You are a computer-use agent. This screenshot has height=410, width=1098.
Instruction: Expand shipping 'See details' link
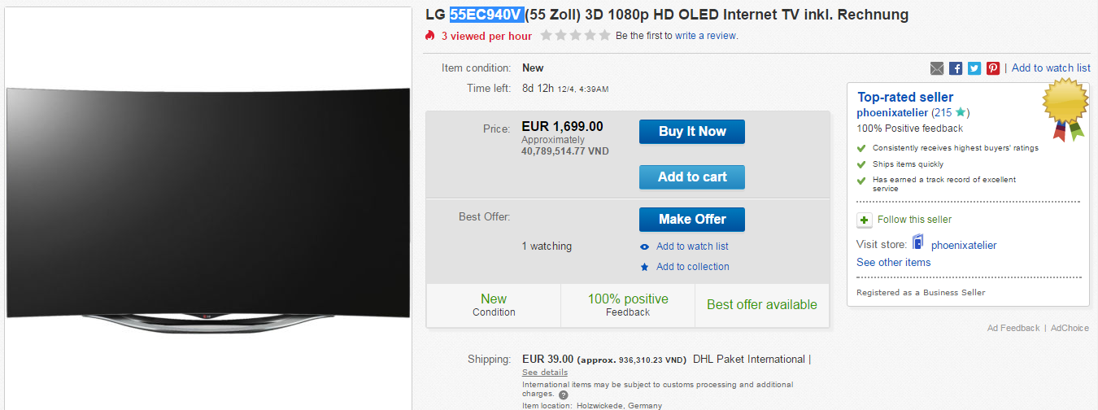[x=545, y=372]
